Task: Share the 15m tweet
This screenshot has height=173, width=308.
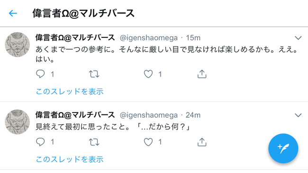Action: (x=202, y=74)
